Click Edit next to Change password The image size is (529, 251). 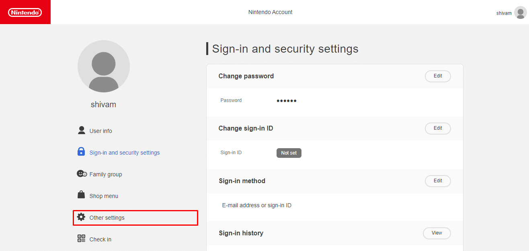(x=438, y=76)
